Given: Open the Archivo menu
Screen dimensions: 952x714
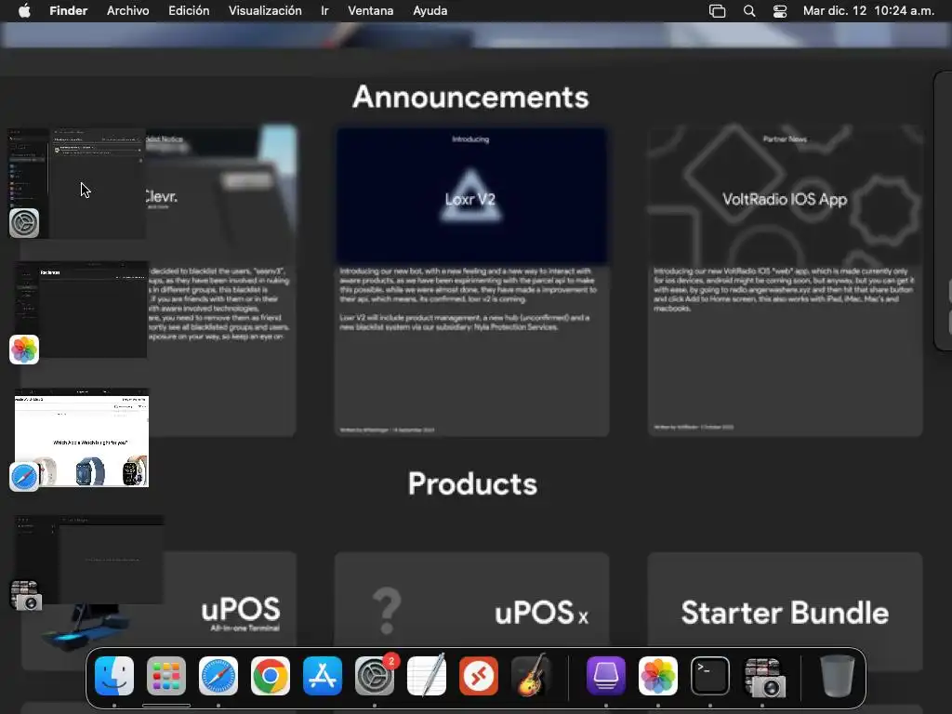Looking at the screenshot, I should coord(127,11).
